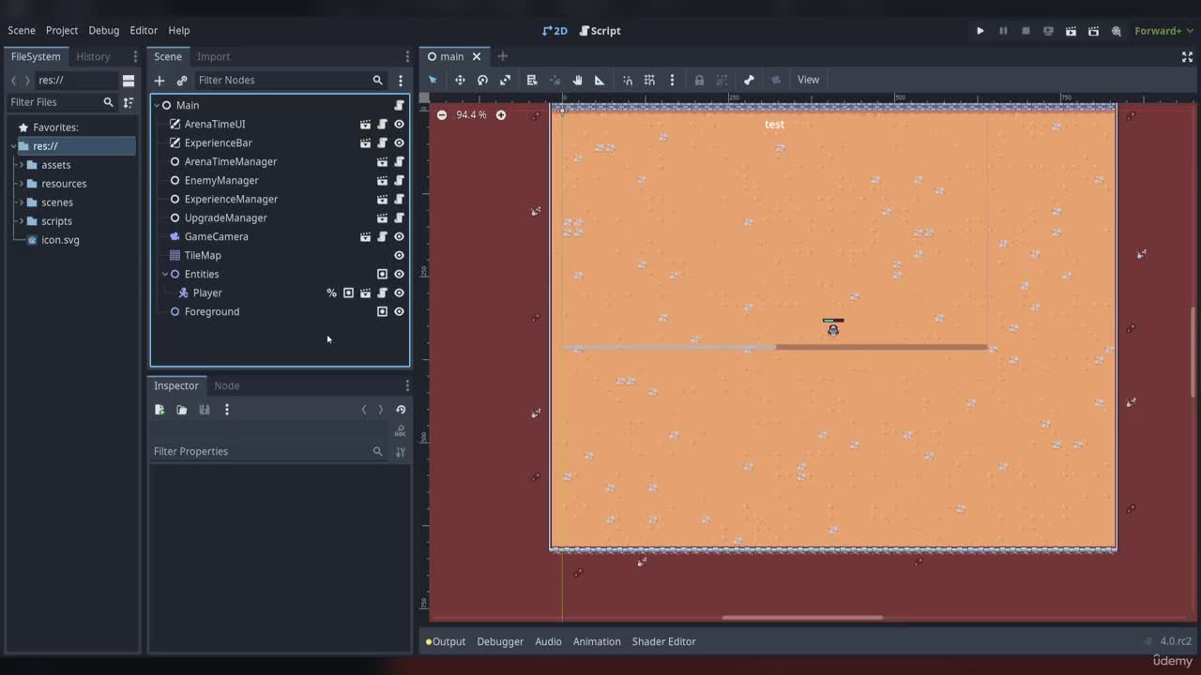
Task: Toggle grid snap
Action: 649,80
